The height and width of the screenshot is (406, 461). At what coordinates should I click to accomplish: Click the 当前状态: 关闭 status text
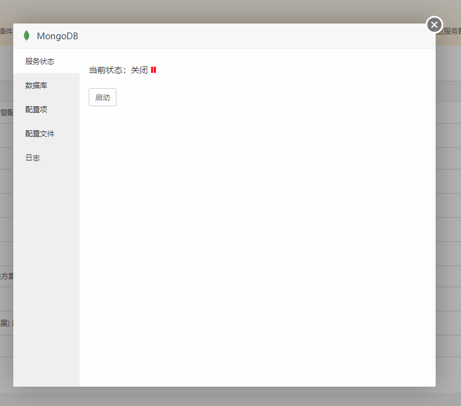coord(118,70)
